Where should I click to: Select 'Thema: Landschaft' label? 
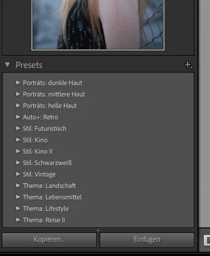[49, 186]
